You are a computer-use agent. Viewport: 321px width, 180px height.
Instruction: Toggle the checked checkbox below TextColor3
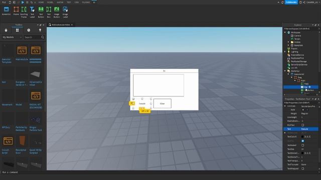coord(302,141)
